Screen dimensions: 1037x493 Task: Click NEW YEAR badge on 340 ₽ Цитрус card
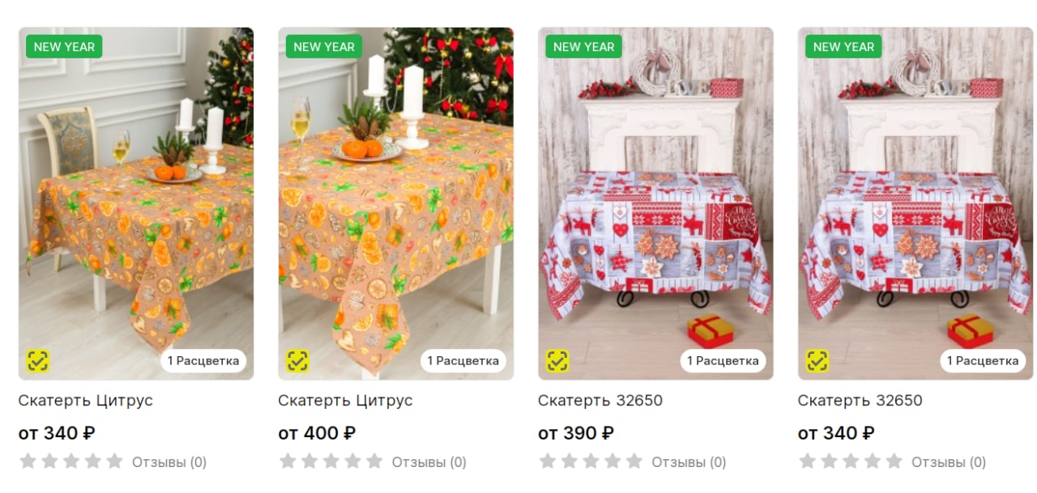(x=64, y=47)
